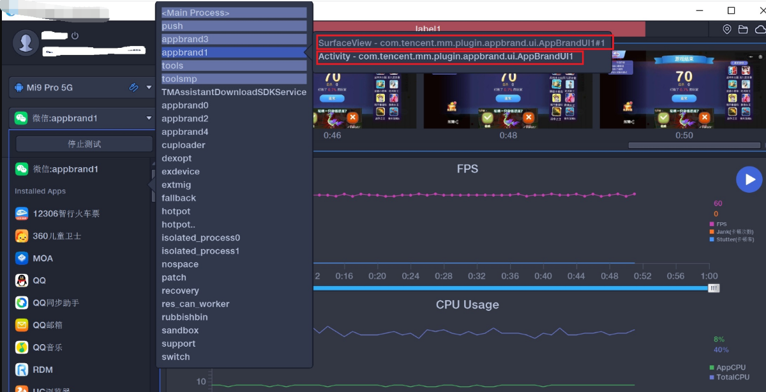The height and width of the screenshot is (392, 766).
Task: Open the folder icon in top toolbar
Action: click(743, 29)
